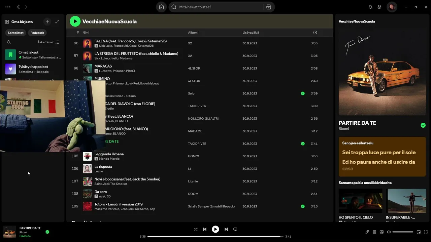Screen dimensions: 431x242
Task: Play the VecchiaeNuovaScuola playlist
Action: click(75, 22)
